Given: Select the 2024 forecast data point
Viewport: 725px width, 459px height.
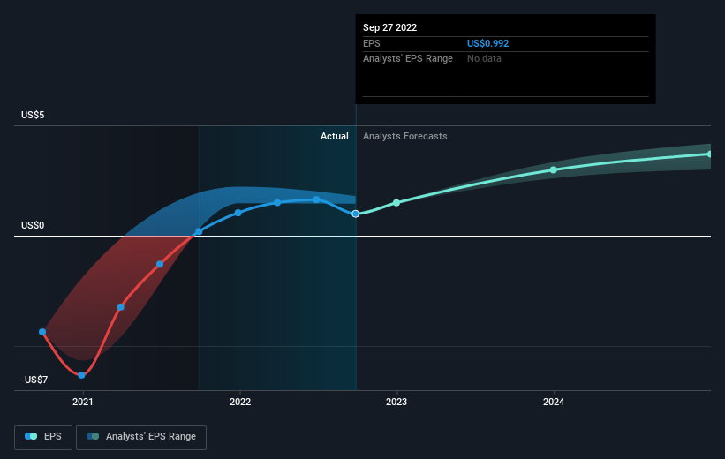Looking at the screenshot, I should (x=554, y=169).
